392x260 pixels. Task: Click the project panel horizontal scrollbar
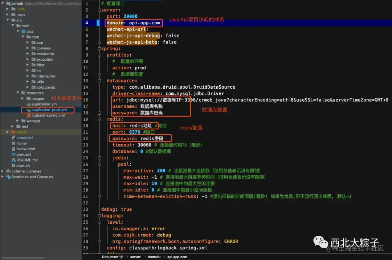coord(23,258)
